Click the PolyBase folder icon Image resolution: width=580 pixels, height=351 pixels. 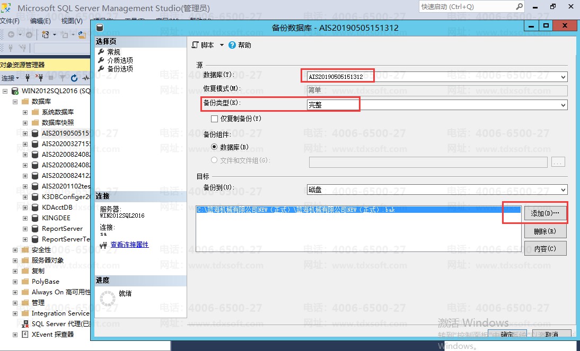tap(25, 282)
